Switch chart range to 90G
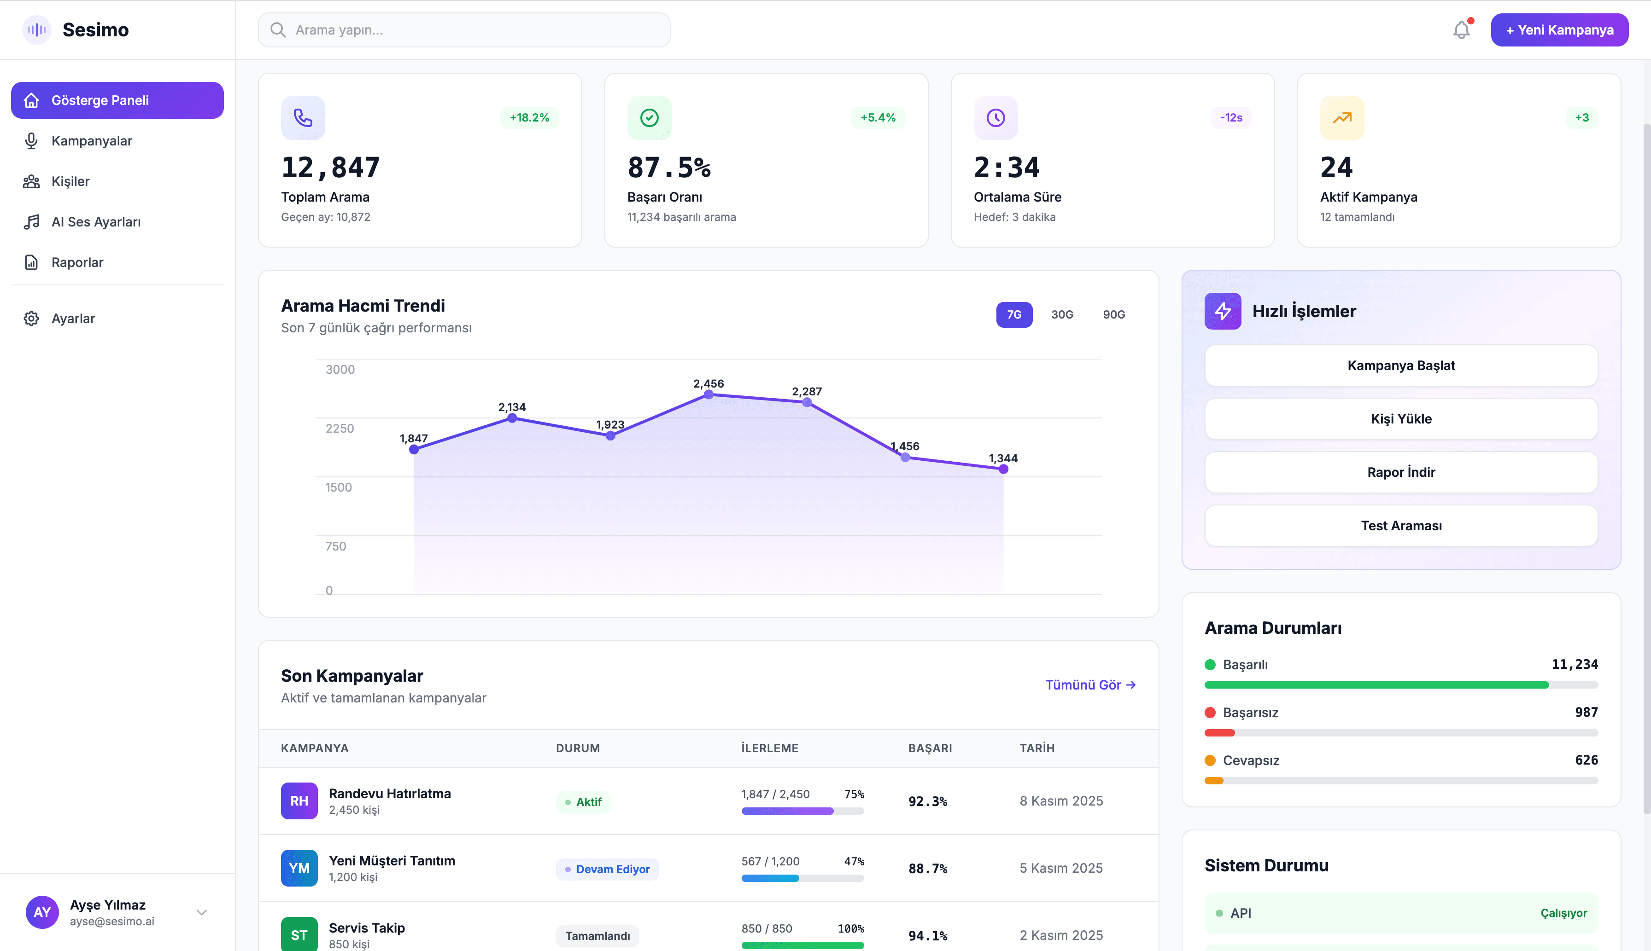Screen dimensions: 1651x951 [x=1114, y=314]
